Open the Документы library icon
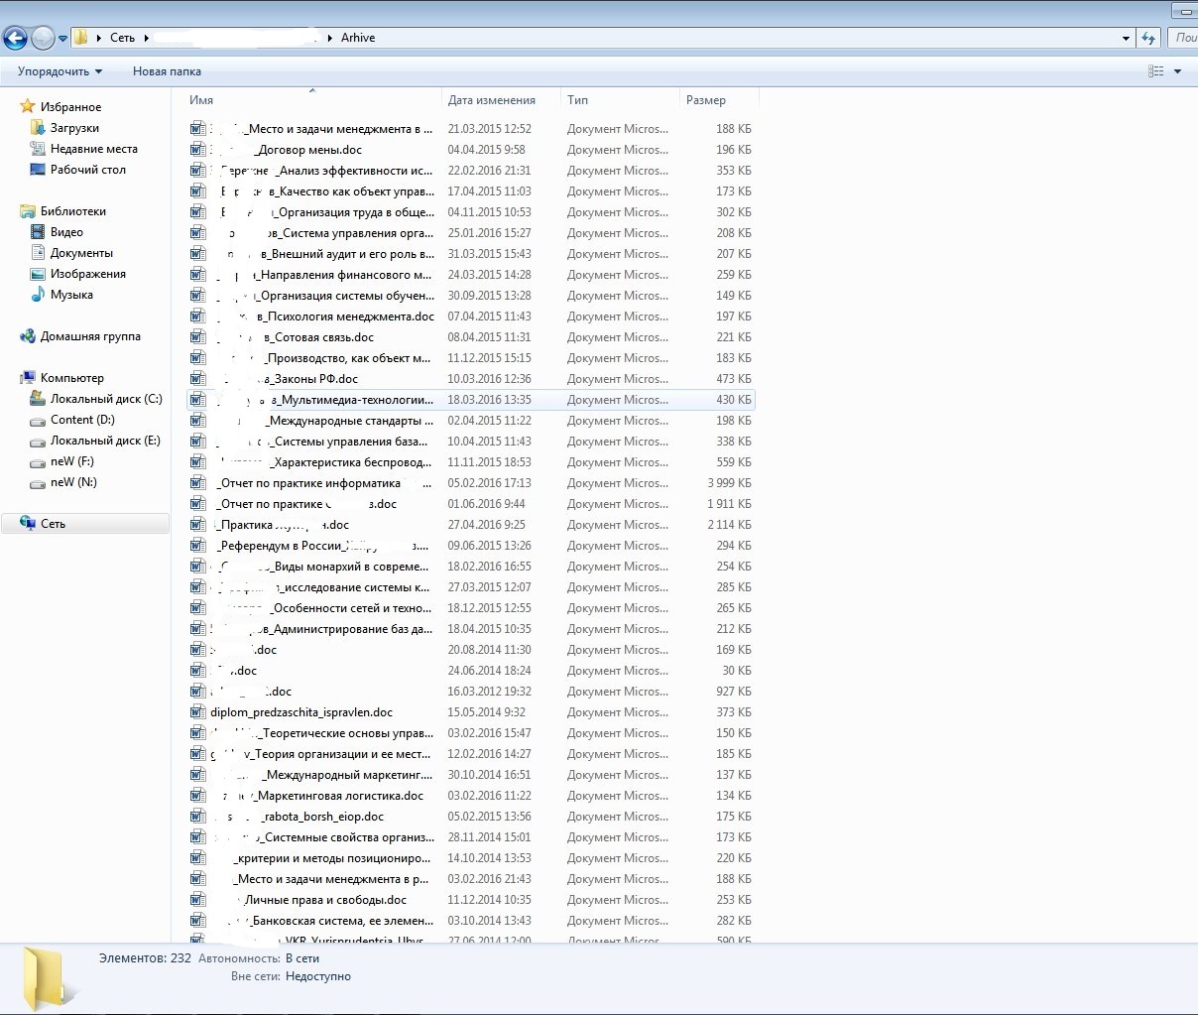This screenshot has height=1015, width=1198. (x=38, y=253)
